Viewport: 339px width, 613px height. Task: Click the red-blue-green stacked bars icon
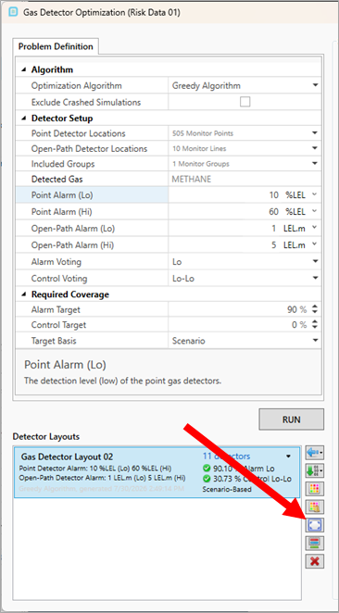(314, 543)
